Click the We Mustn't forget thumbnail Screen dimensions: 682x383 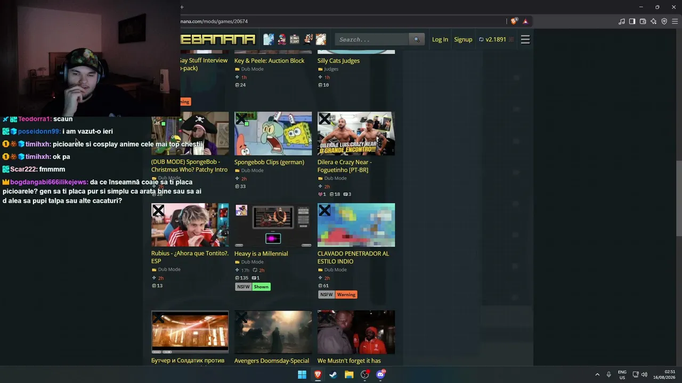(x=356, y=332)
